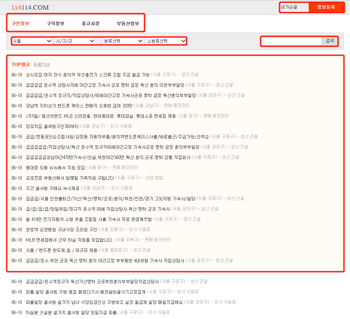Click the search text input field

[290, 41]
